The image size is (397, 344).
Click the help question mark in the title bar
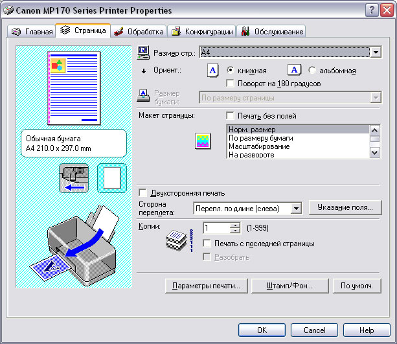tap(371, 10)
